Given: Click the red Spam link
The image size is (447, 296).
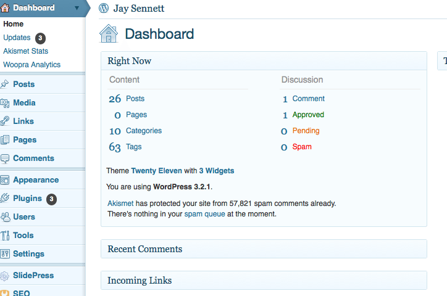Looking at the screenshot, I should tap(302, 147).
